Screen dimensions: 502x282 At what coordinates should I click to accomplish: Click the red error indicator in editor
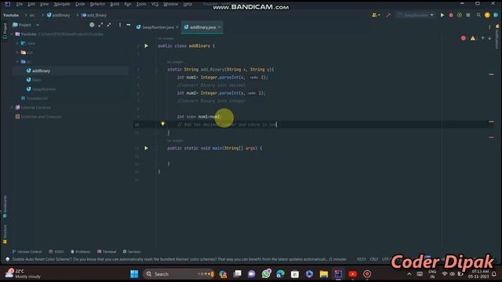[x=464, y=38]
